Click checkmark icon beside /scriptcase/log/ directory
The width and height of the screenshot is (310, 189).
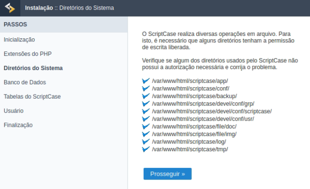coord(146,142)
